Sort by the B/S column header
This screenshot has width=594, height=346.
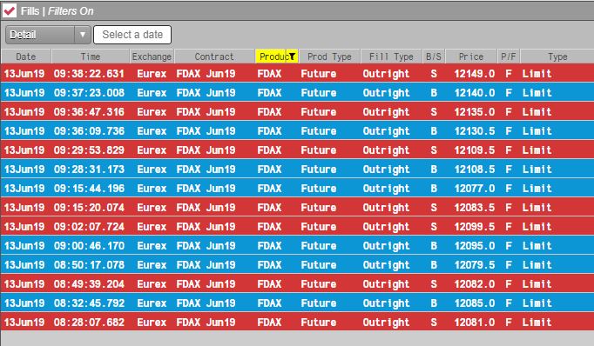coord(434,57)
